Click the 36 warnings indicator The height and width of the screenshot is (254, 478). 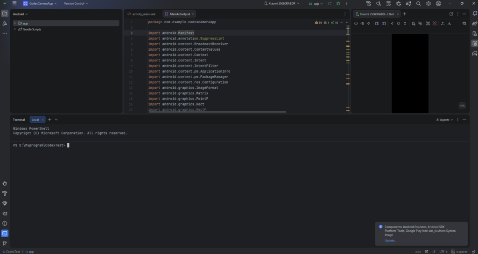[318, 22]
